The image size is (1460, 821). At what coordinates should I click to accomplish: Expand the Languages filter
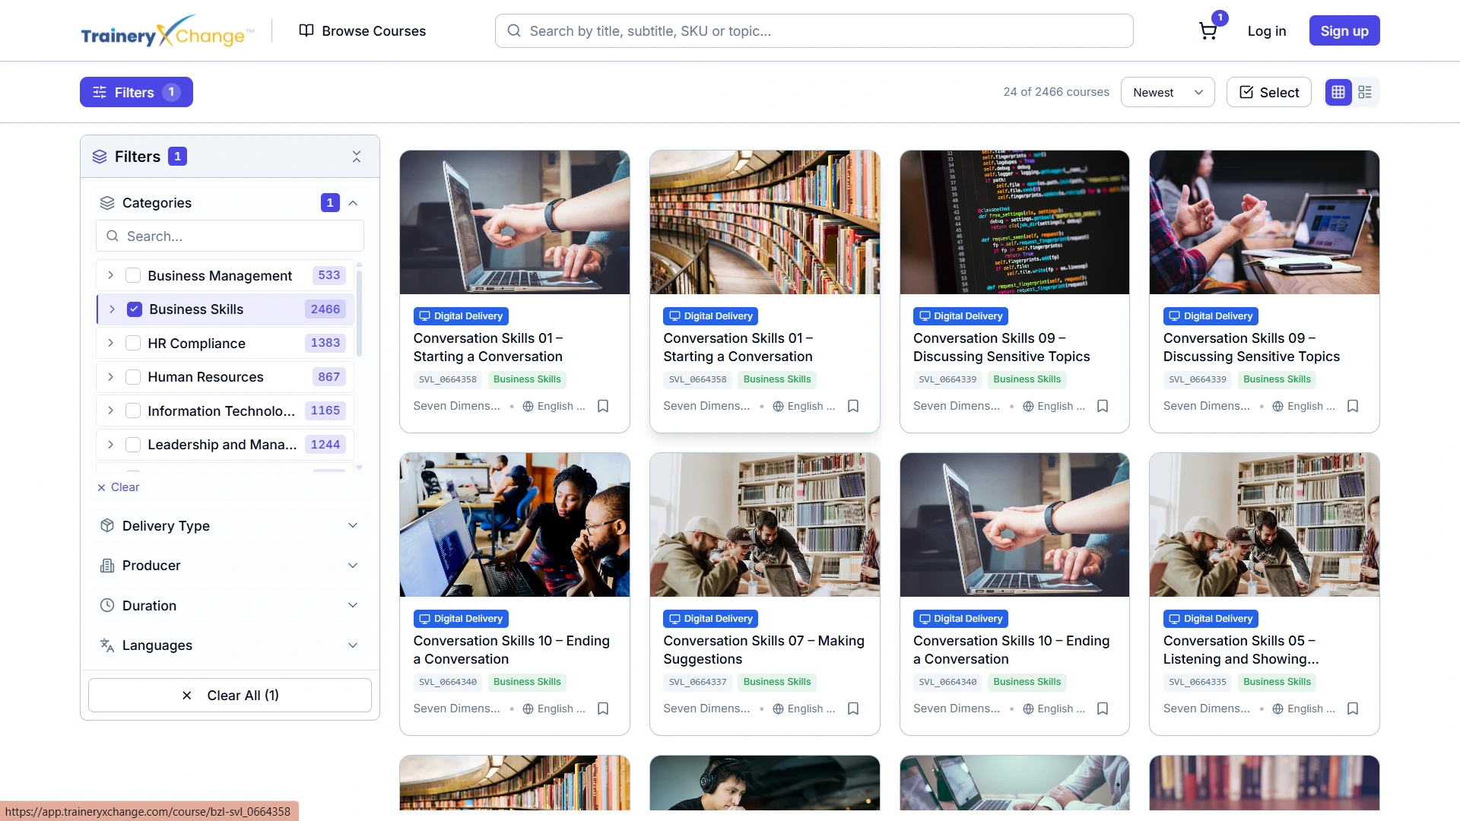click(230, 645)
